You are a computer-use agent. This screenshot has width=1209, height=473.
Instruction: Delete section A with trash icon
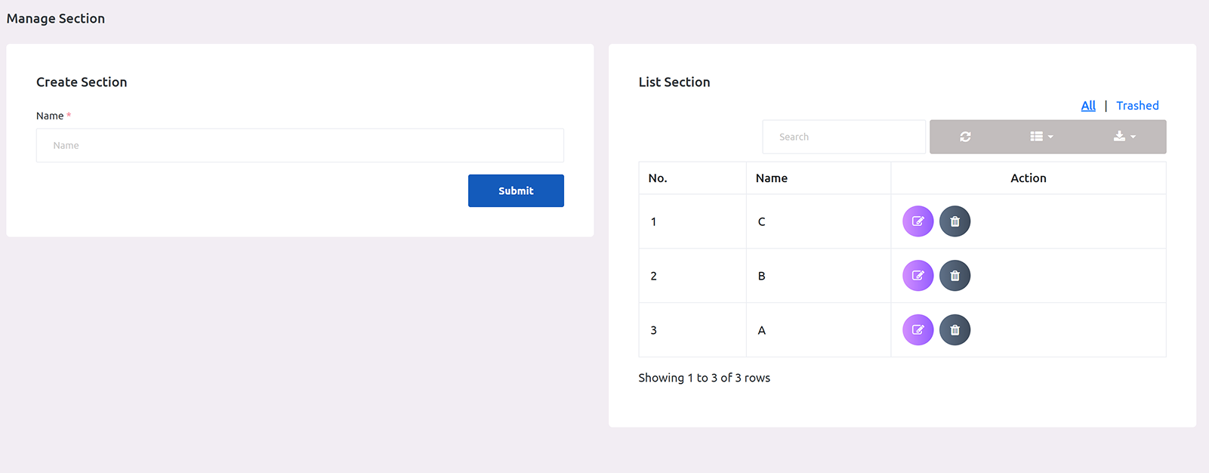tap(955, 330)
